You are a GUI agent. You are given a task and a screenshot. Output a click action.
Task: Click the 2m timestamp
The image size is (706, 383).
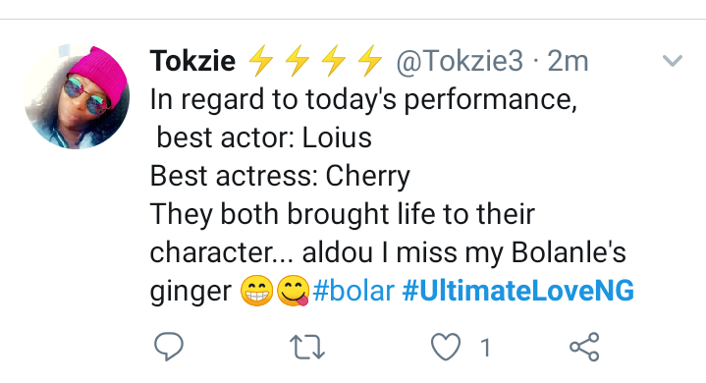coord(568,60)
